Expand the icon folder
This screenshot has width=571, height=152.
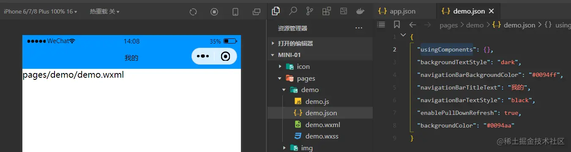pyautogui.click(x=320, y=66)
